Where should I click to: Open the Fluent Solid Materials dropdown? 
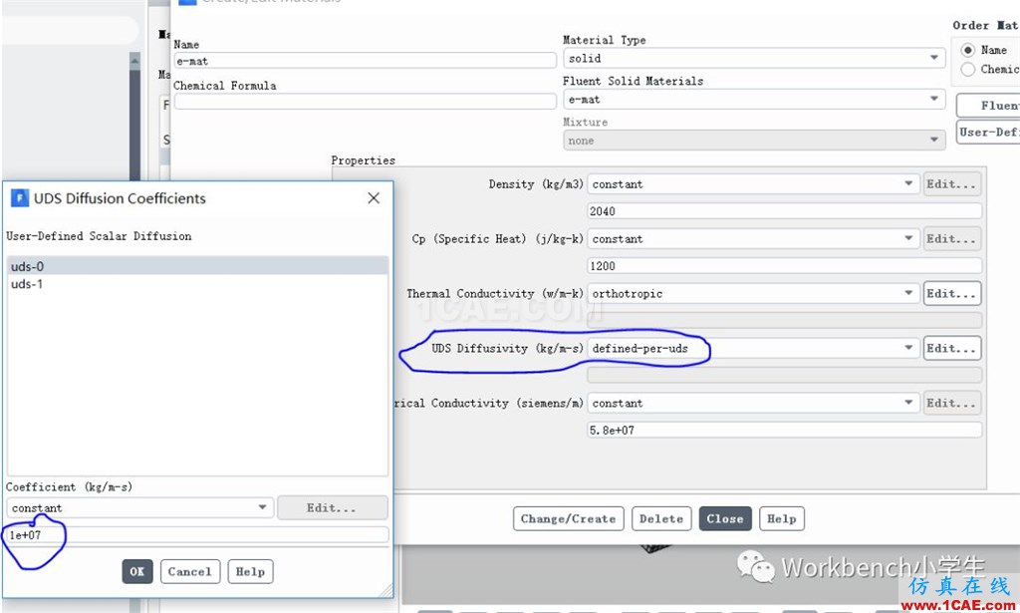754,99
